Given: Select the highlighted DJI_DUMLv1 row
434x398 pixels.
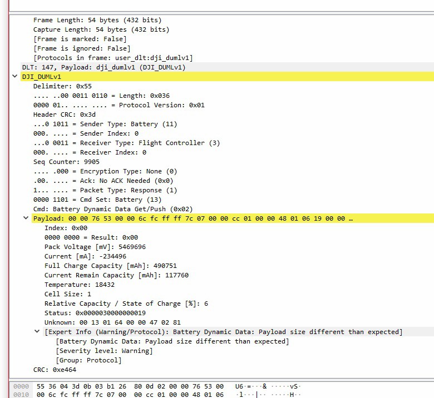Looking at the screenshot, I should tap(227, 77).
